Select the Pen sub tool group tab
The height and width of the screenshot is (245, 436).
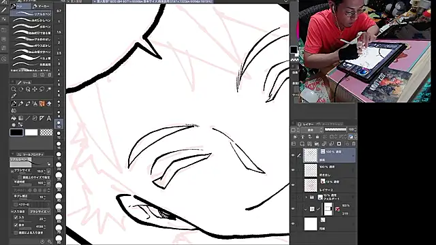[x=20, y=6]
